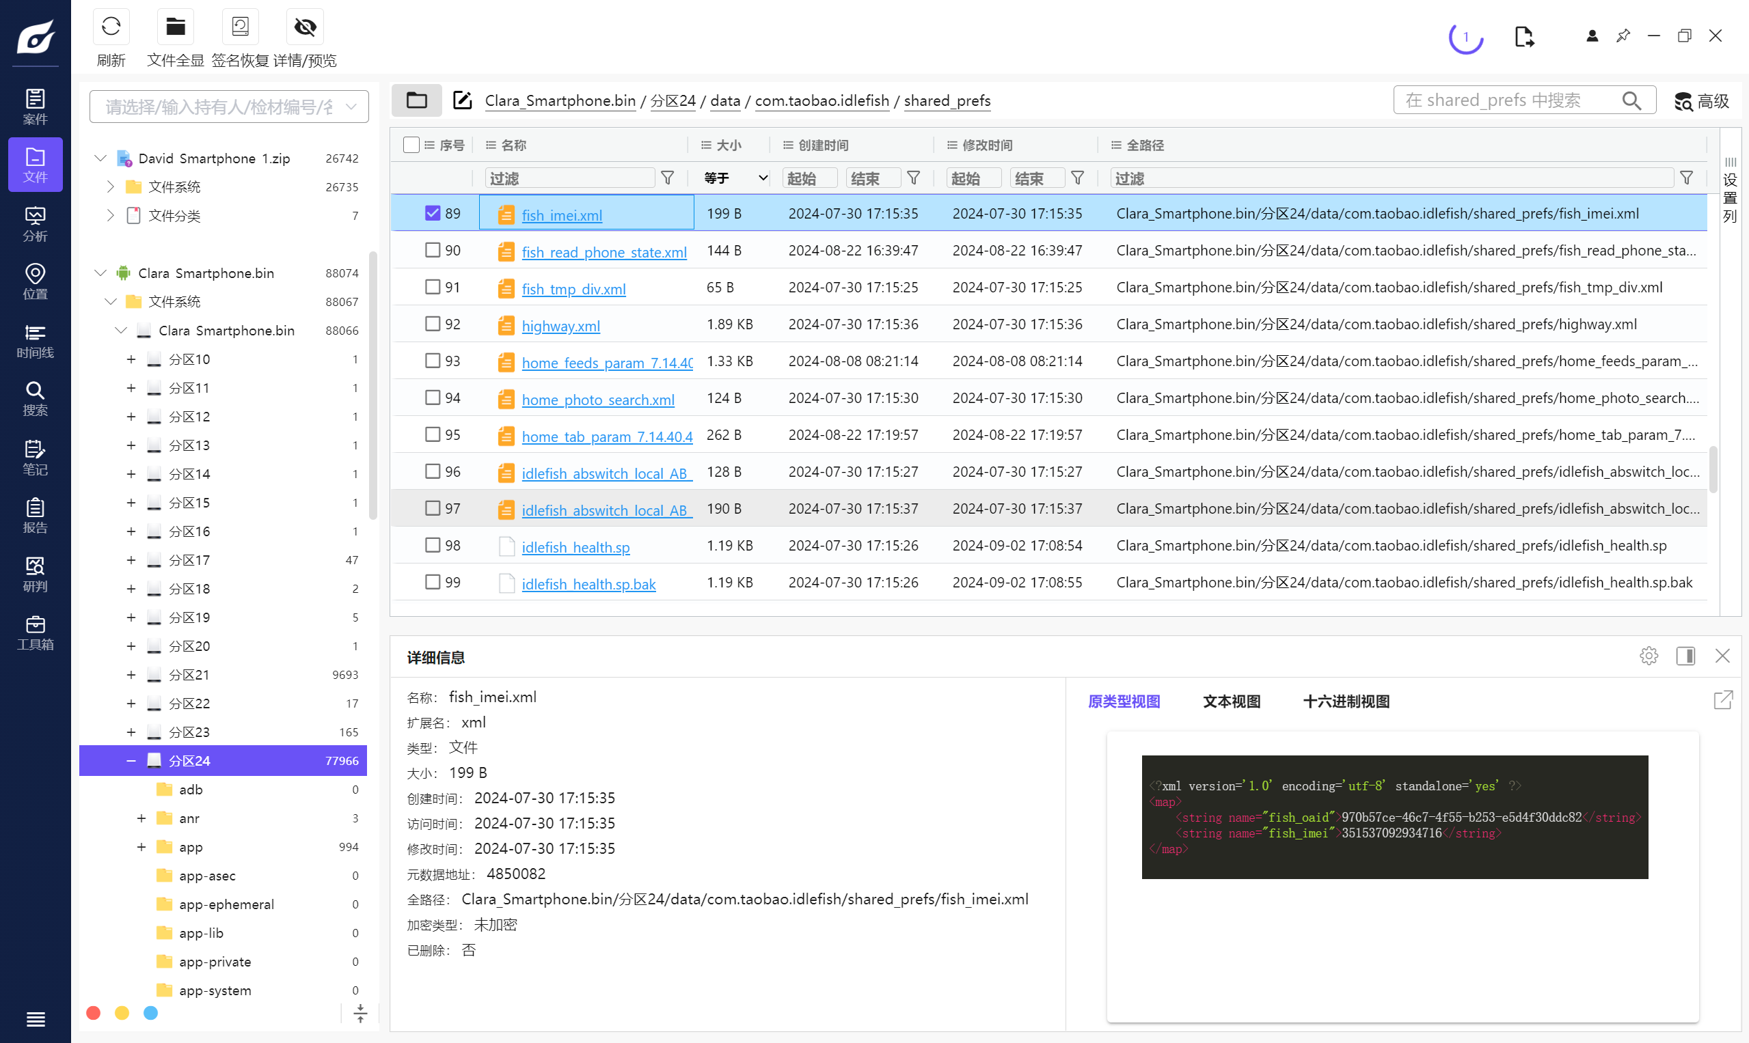Click the edit path pencil icon

(x=462, y=100)
